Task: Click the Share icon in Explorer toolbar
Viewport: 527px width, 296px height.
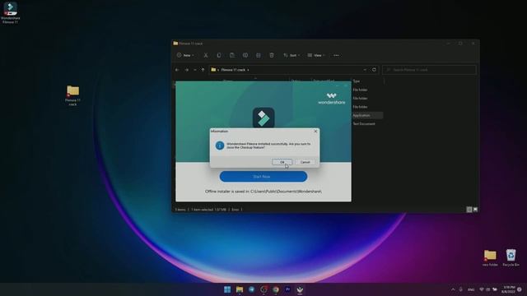Action: [x=258, y=55]
